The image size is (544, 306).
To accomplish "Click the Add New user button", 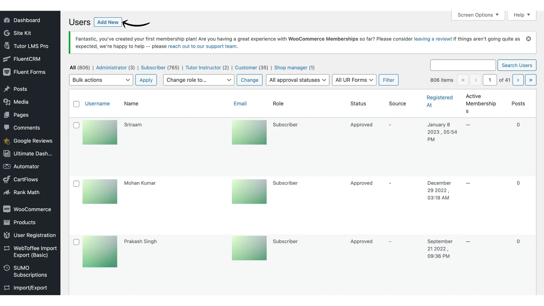I will tap(108, 22).
